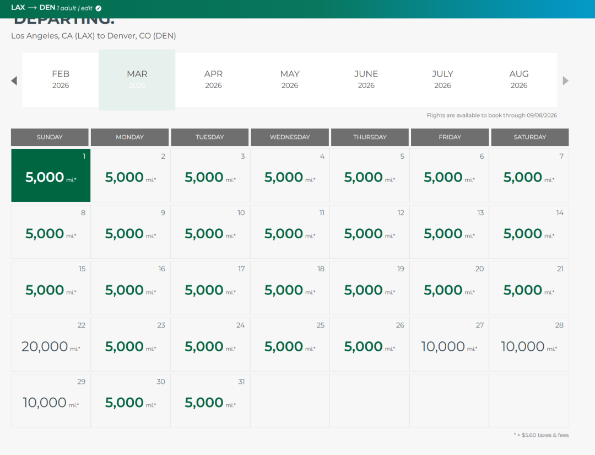
Task: Pick Tuesday March 17 date
Action: point(210,288)
